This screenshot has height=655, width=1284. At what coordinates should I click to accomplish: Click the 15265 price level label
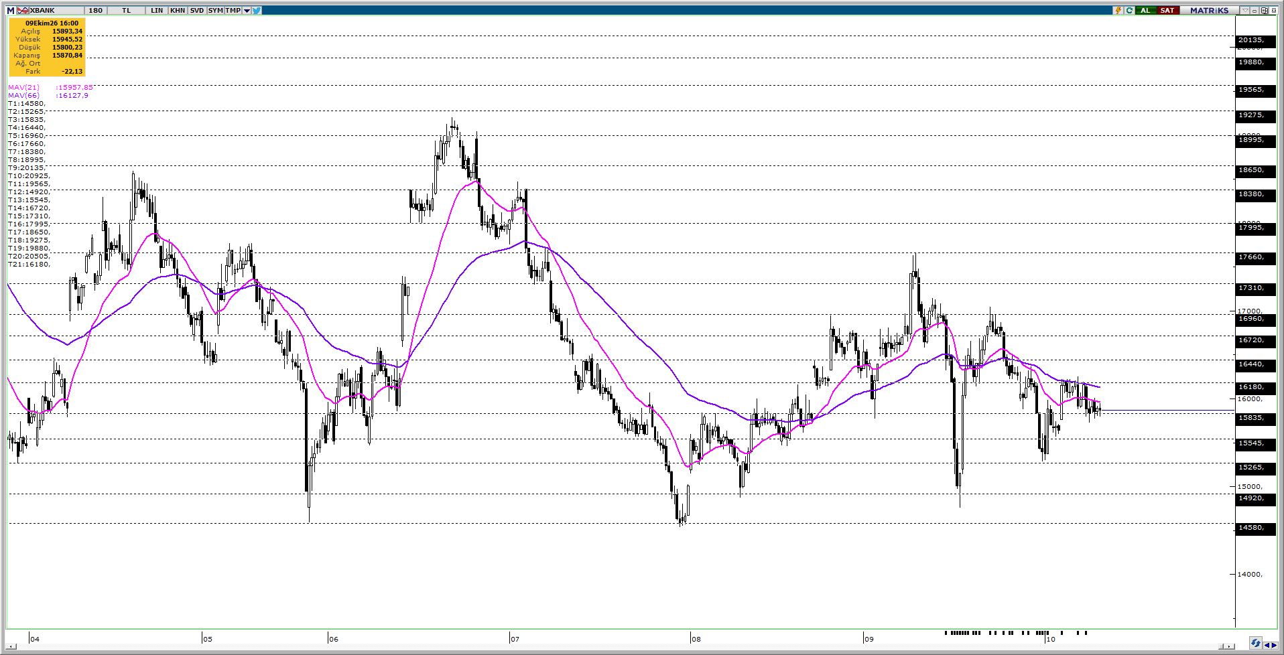click(x=1256, y=467)
